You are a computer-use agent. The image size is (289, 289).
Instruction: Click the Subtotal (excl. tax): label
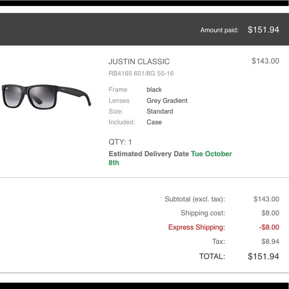tap(195, 199)
